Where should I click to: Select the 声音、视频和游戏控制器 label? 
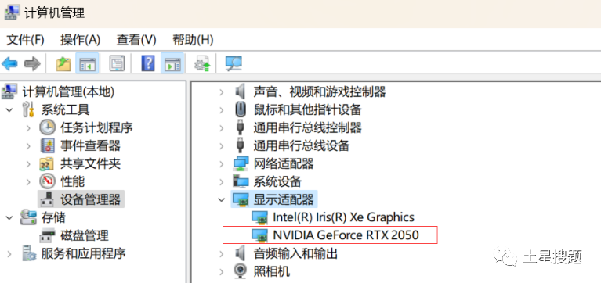pos(319,91)
